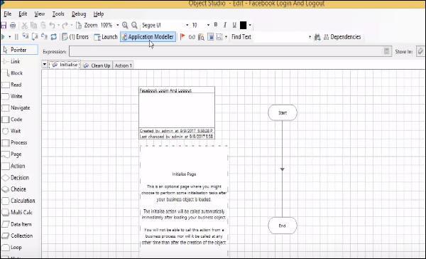Image resolution: width=426 pixels, height=259 pixels.
Task: Click the Undo arrow icon
Action: point(52,26)
